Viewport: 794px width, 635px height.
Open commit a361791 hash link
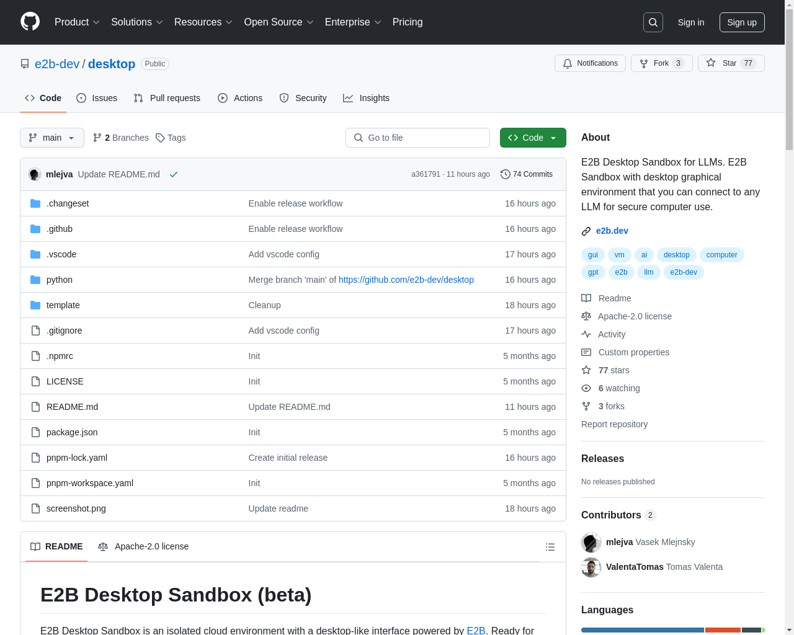point(426,174)
